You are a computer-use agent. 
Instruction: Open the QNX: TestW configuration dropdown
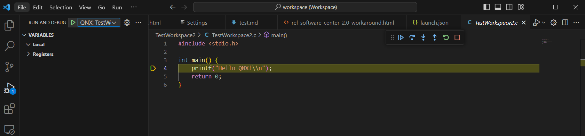click(98, 23)
